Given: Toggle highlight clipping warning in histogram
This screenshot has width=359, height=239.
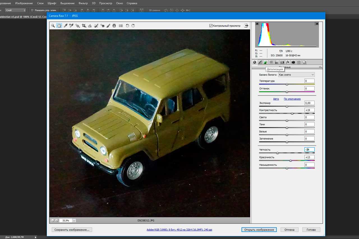Looking at the screenshot, I should pos(317,24).
